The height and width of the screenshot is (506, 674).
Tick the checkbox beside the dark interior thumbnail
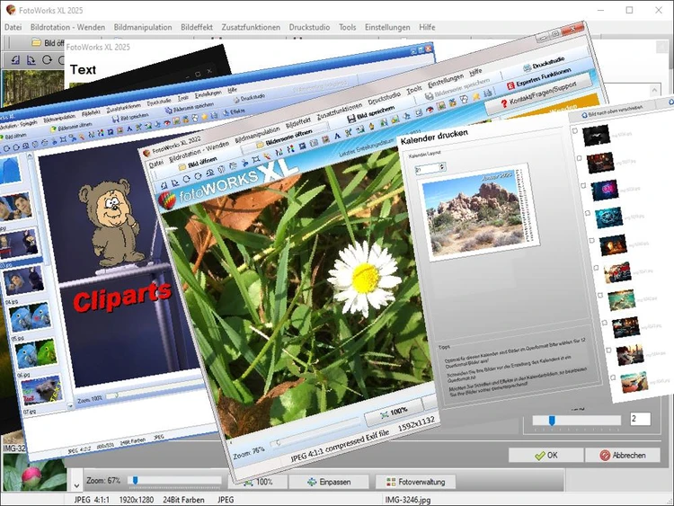coord(605,323)
